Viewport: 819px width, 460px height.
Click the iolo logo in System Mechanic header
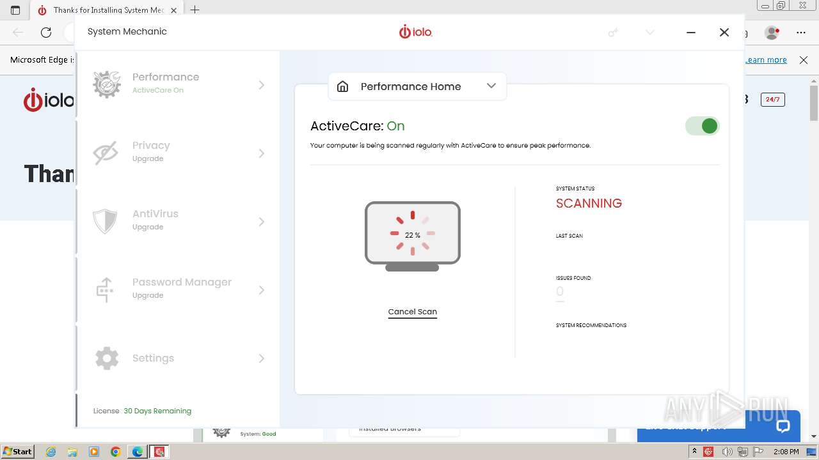click(x=416, y=31)
